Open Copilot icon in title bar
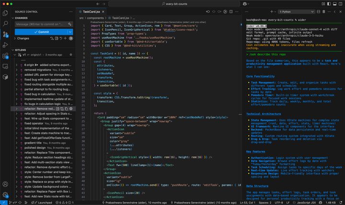Viewport: 345px width, 205px height. click(x=245, y=4)
